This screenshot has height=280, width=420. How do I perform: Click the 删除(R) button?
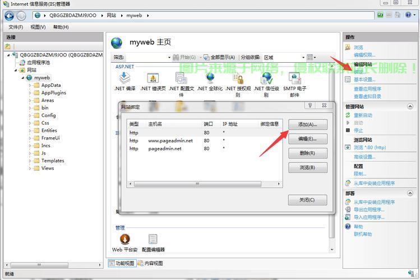pos(307,153)
